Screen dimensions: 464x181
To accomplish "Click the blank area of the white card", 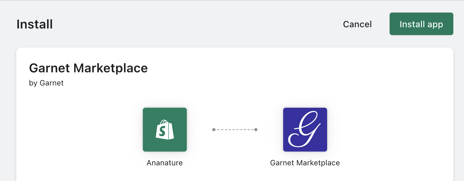I will tap(377, 94).
